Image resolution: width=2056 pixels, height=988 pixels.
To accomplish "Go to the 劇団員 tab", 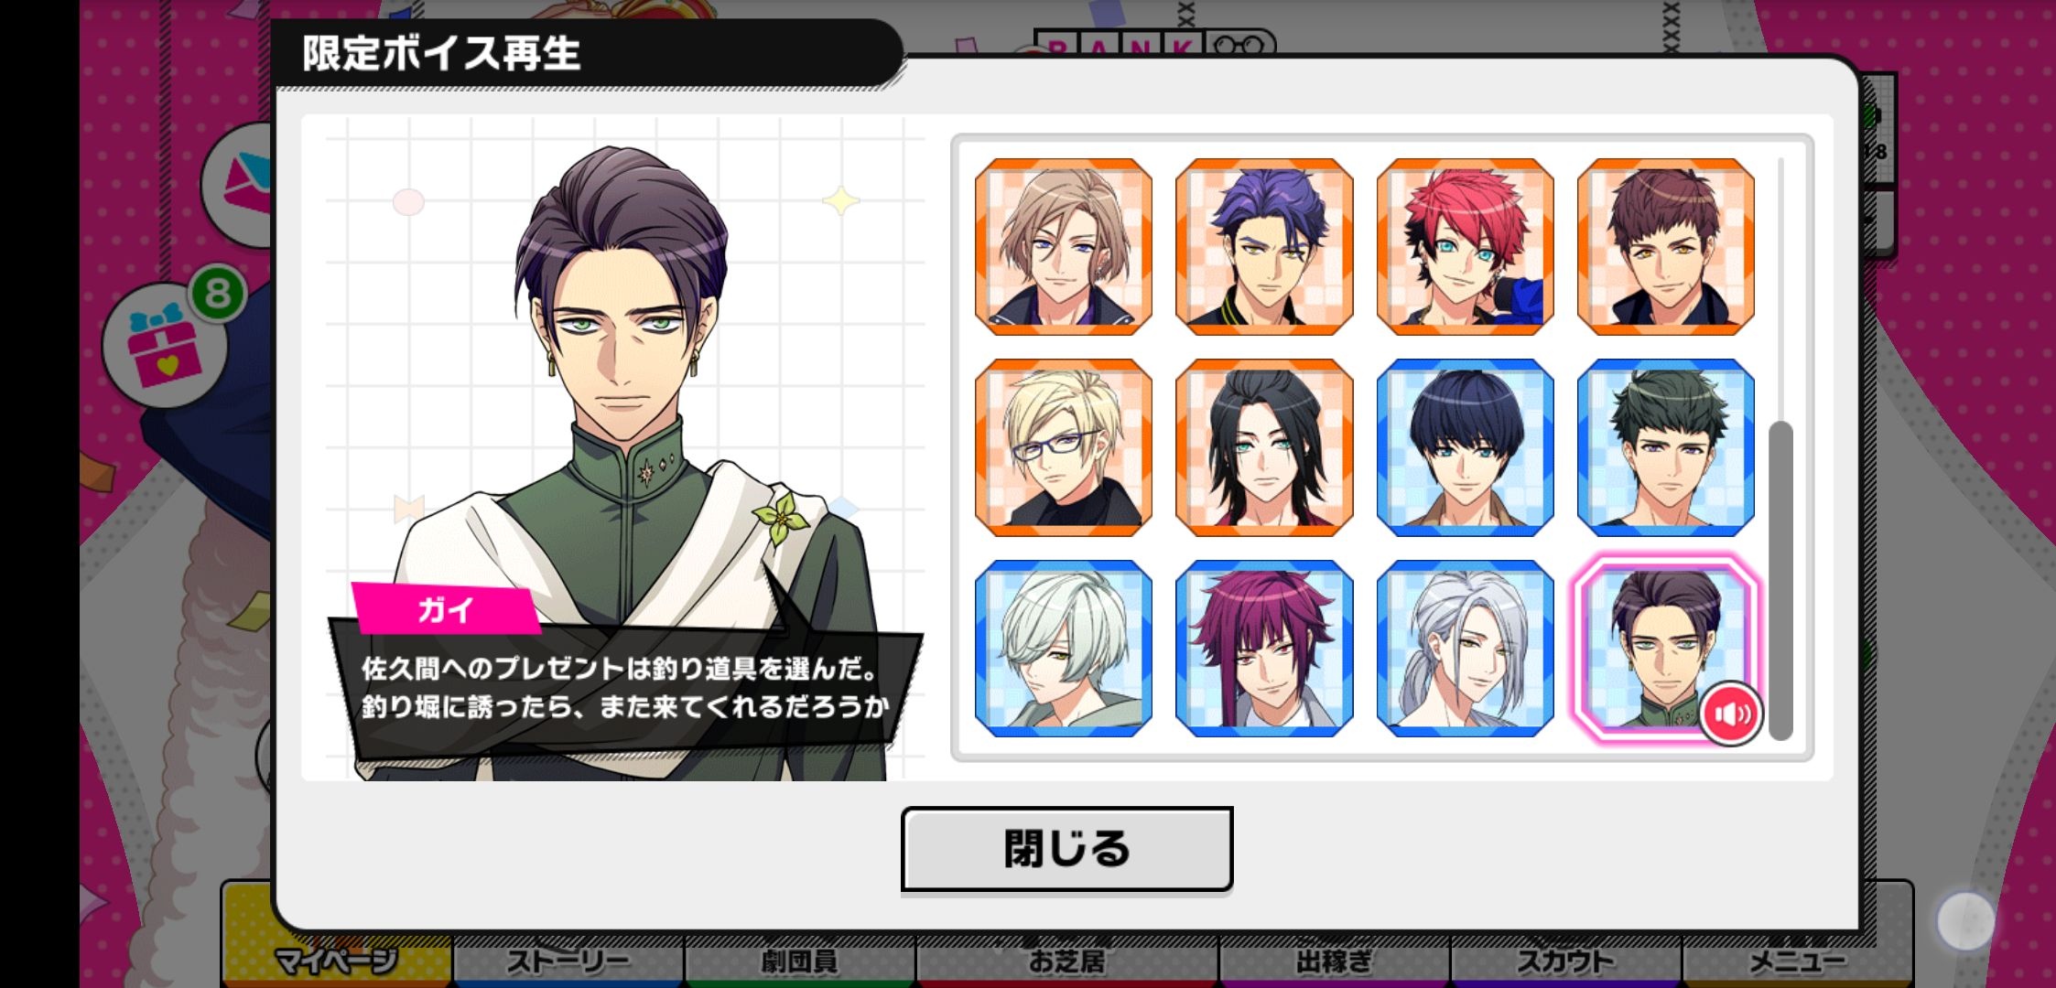I will [x=799, y=961].
